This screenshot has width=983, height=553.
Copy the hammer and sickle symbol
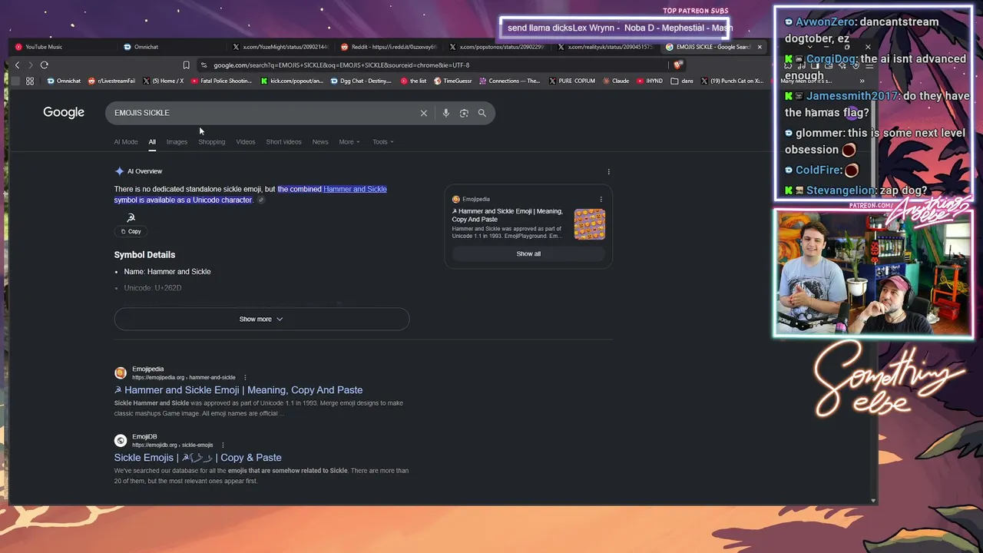(x=131, y=231)
